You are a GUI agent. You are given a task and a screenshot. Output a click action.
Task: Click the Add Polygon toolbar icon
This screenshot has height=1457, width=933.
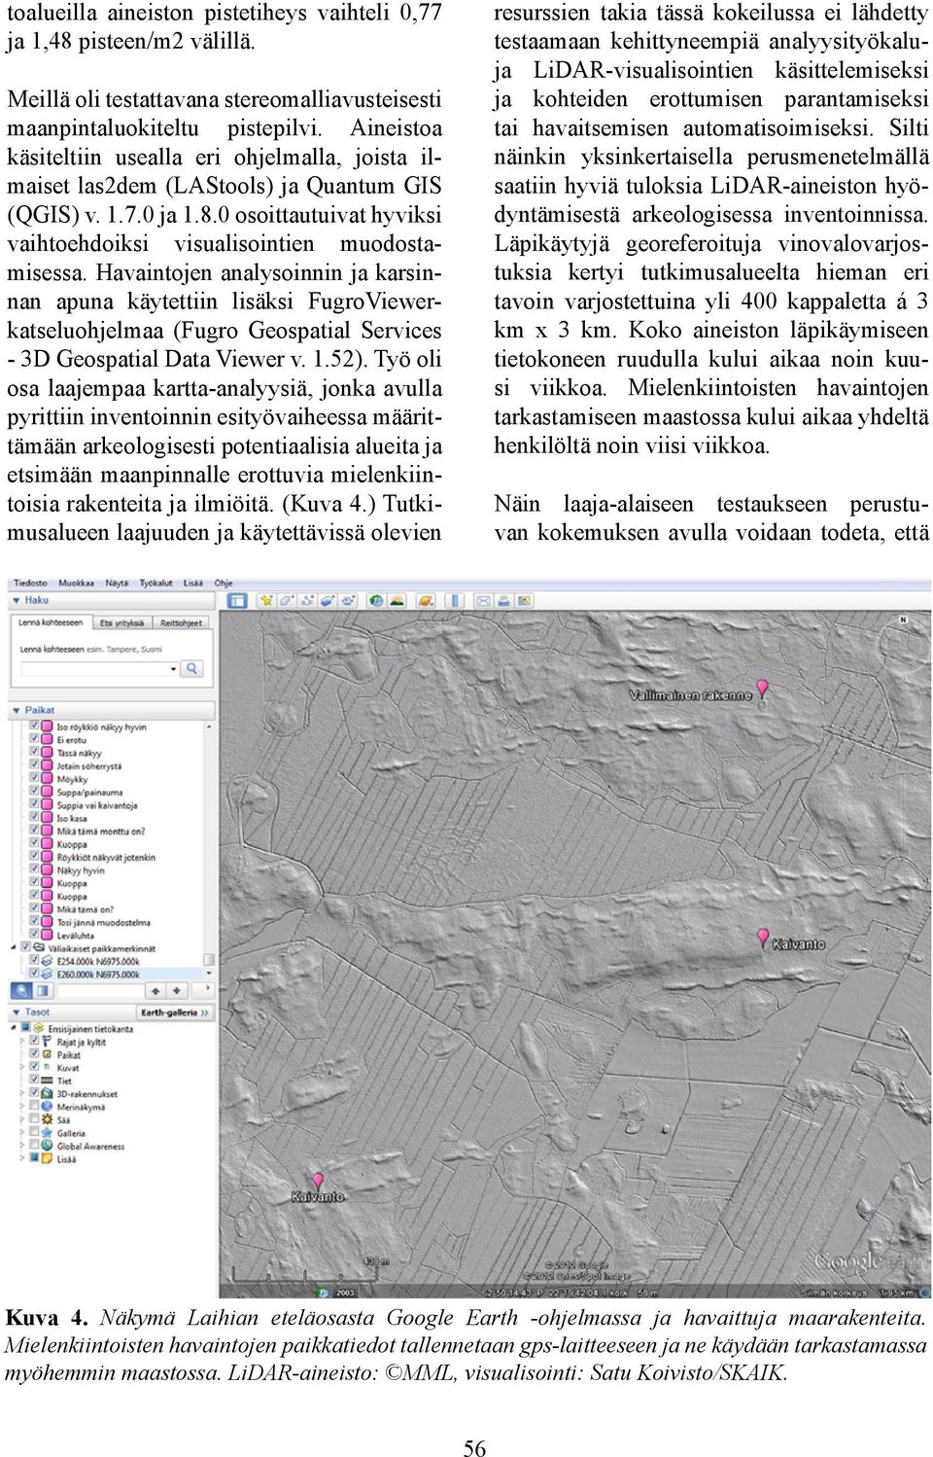pyautogui.click(x=287, y=600)
